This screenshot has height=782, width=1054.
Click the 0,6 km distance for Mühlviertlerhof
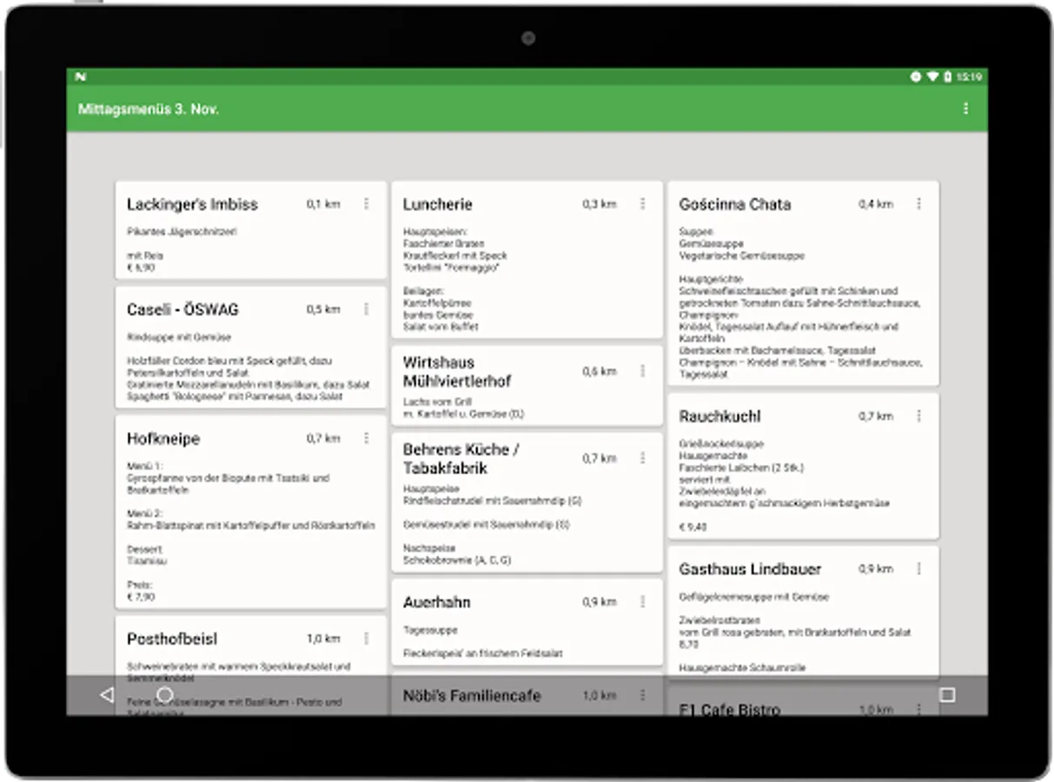pos(600,372)
